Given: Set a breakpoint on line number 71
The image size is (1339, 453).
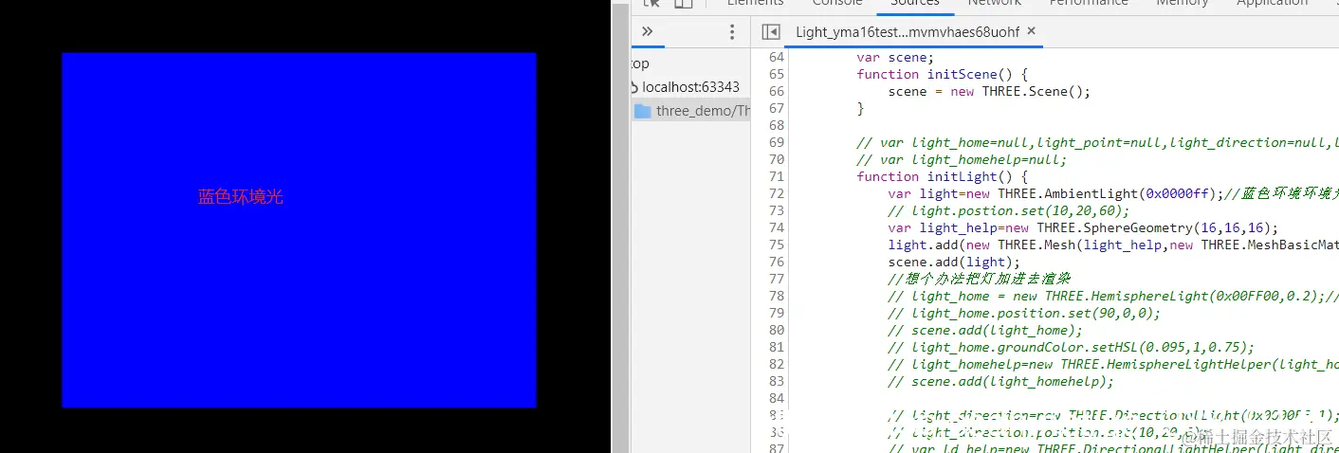Looking at the screenshot, I should 777,176.
